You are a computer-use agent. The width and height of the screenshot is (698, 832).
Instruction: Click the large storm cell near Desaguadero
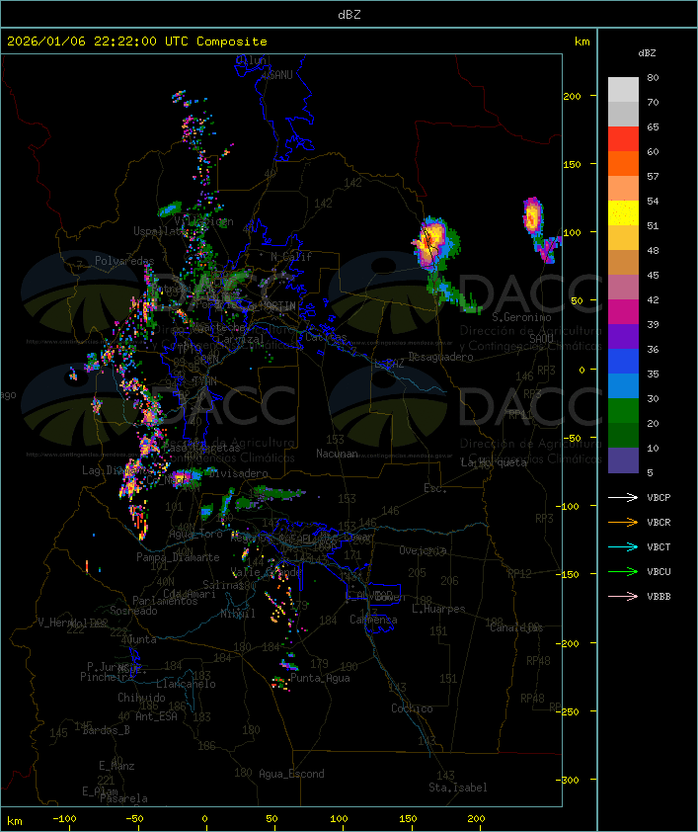click(x=431, y=242)
